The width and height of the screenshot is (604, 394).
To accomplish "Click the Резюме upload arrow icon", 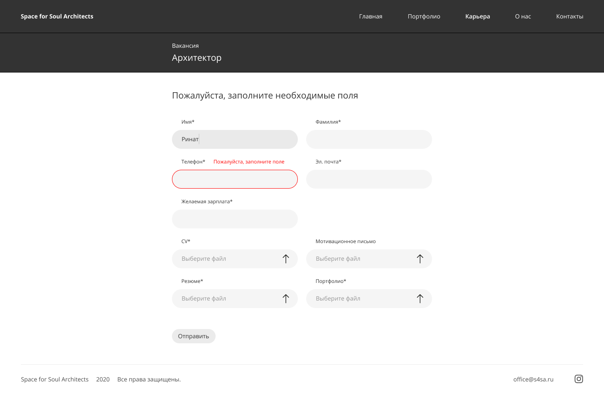I will [286, 298].
